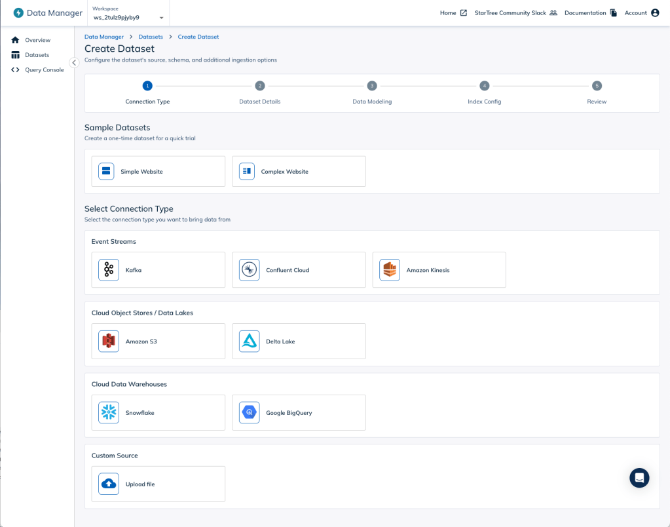This screenshot has height=527, width=670.
Task: Open StarTree Community Slack link
Action: pyautogui.click(x=515, y=13)
